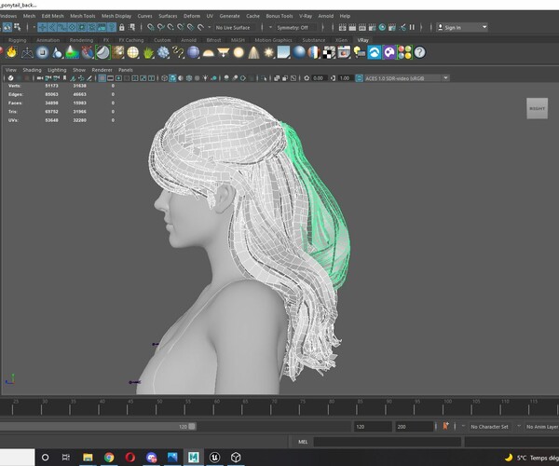The height and width of the screenshot is (466, 559).
Task: Click the four colored spheres shelf icon
Action: 404,52
